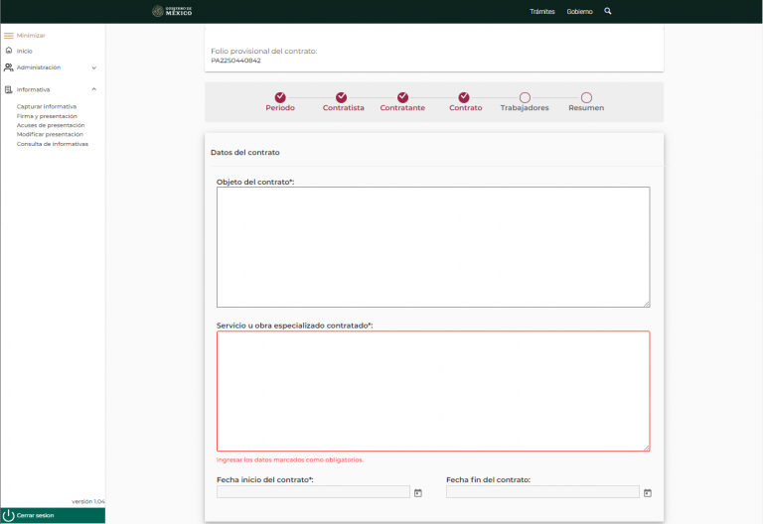Collapse the Informativa menu chevron

click(94, 89)
